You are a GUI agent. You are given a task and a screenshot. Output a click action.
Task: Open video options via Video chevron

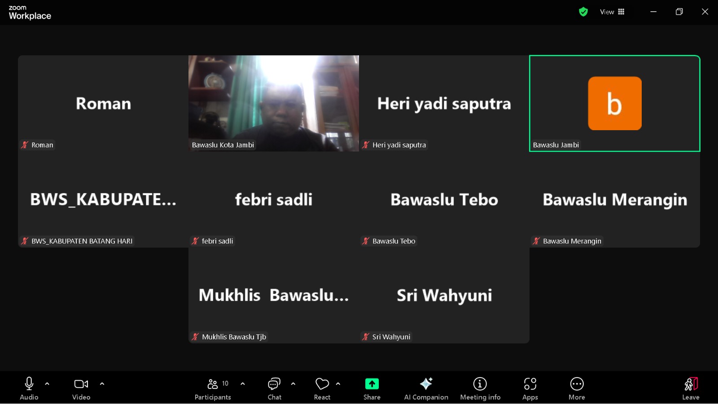tap(102, 384)
